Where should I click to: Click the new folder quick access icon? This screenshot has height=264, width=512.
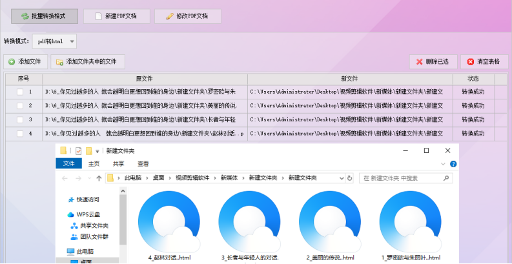(x=89, y=151)
